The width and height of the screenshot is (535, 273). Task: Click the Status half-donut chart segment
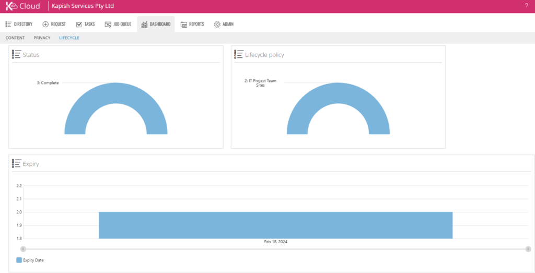pyautogui.click(x=116, y=93)
